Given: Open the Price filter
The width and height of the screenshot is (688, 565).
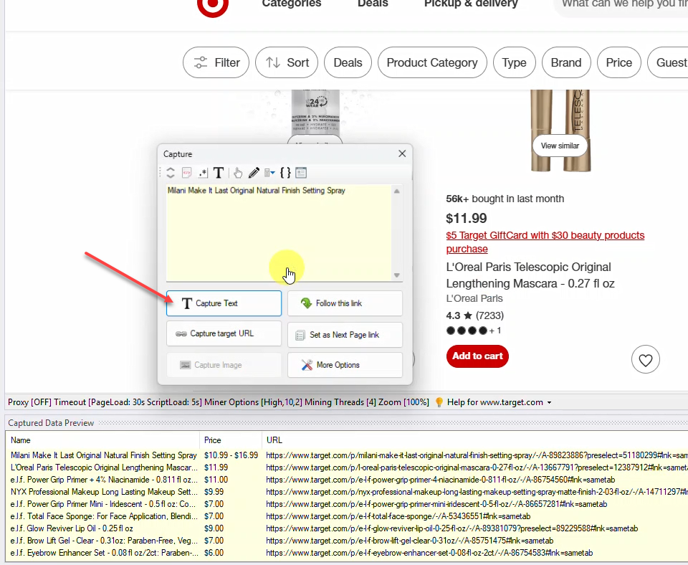Looking at the screenshot, I should (619, 62).
